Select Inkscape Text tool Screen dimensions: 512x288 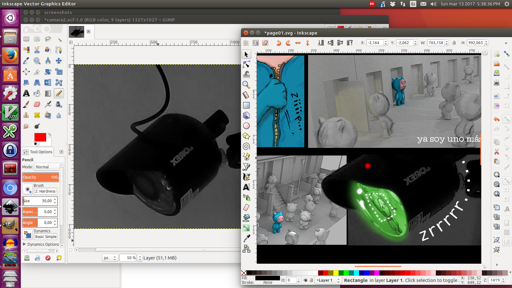[x=246, y=187]
